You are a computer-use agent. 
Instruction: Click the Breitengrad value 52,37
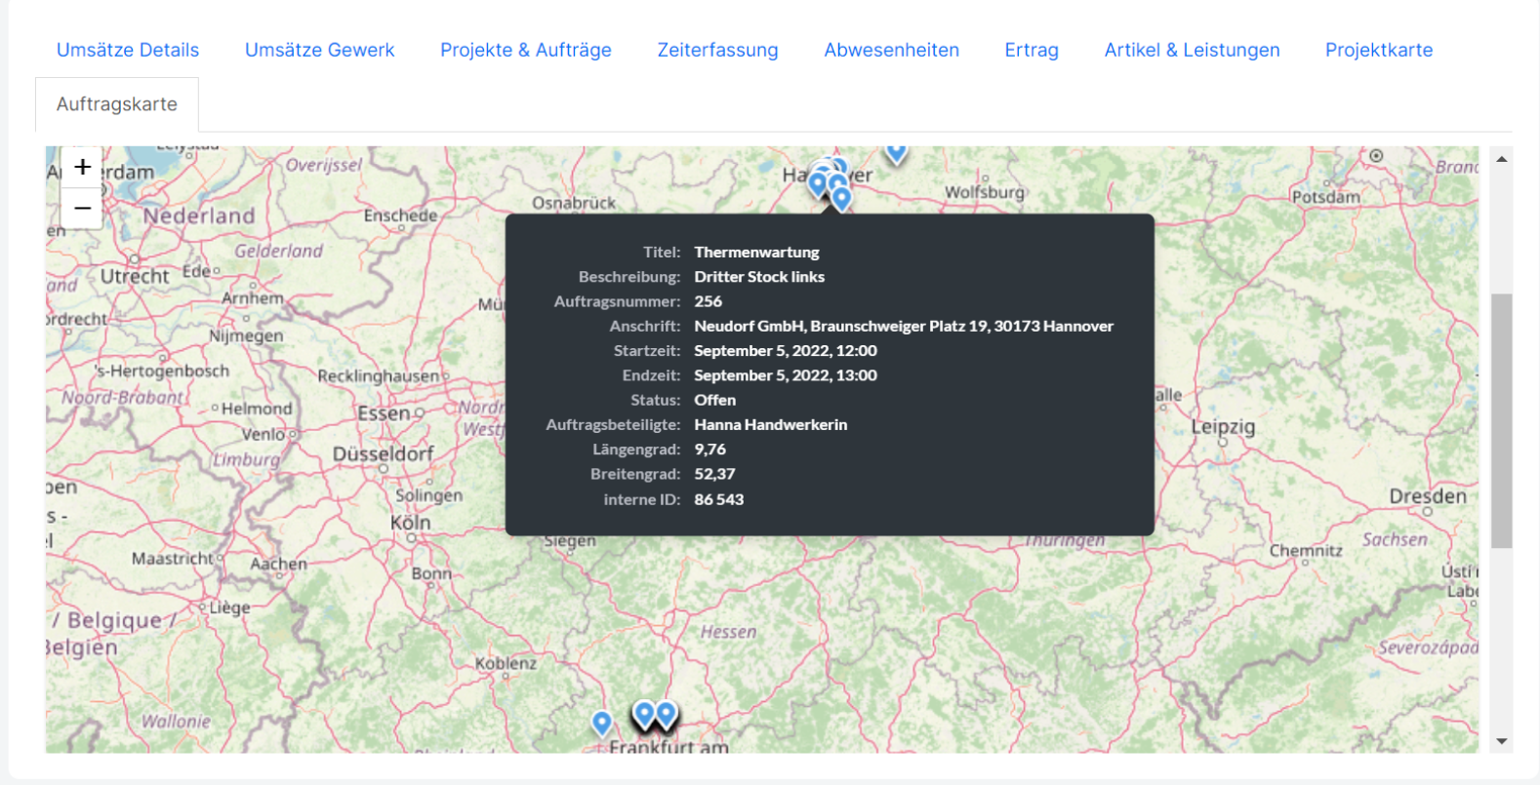pos(714,474)
